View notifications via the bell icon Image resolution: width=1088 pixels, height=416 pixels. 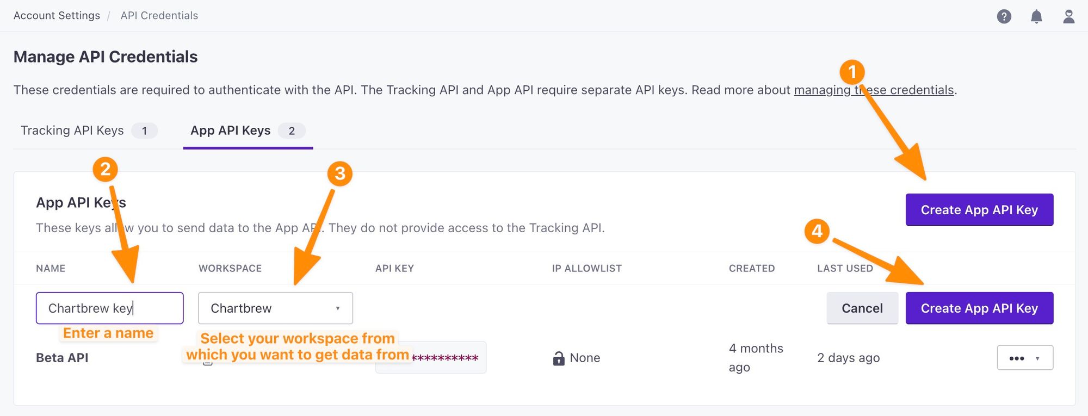pos(1036,16)
